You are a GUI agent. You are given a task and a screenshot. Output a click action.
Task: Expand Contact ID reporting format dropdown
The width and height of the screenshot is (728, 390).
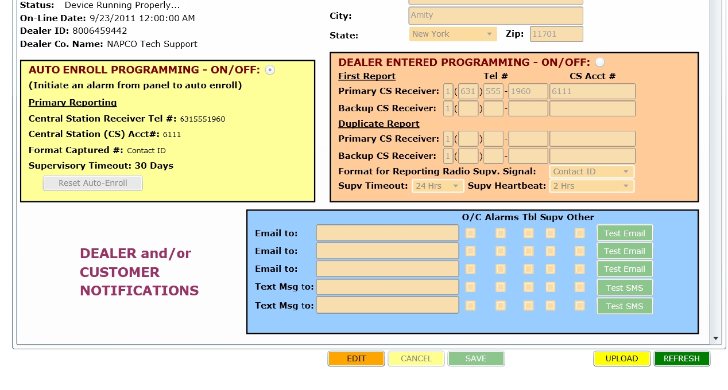(591, 171)
